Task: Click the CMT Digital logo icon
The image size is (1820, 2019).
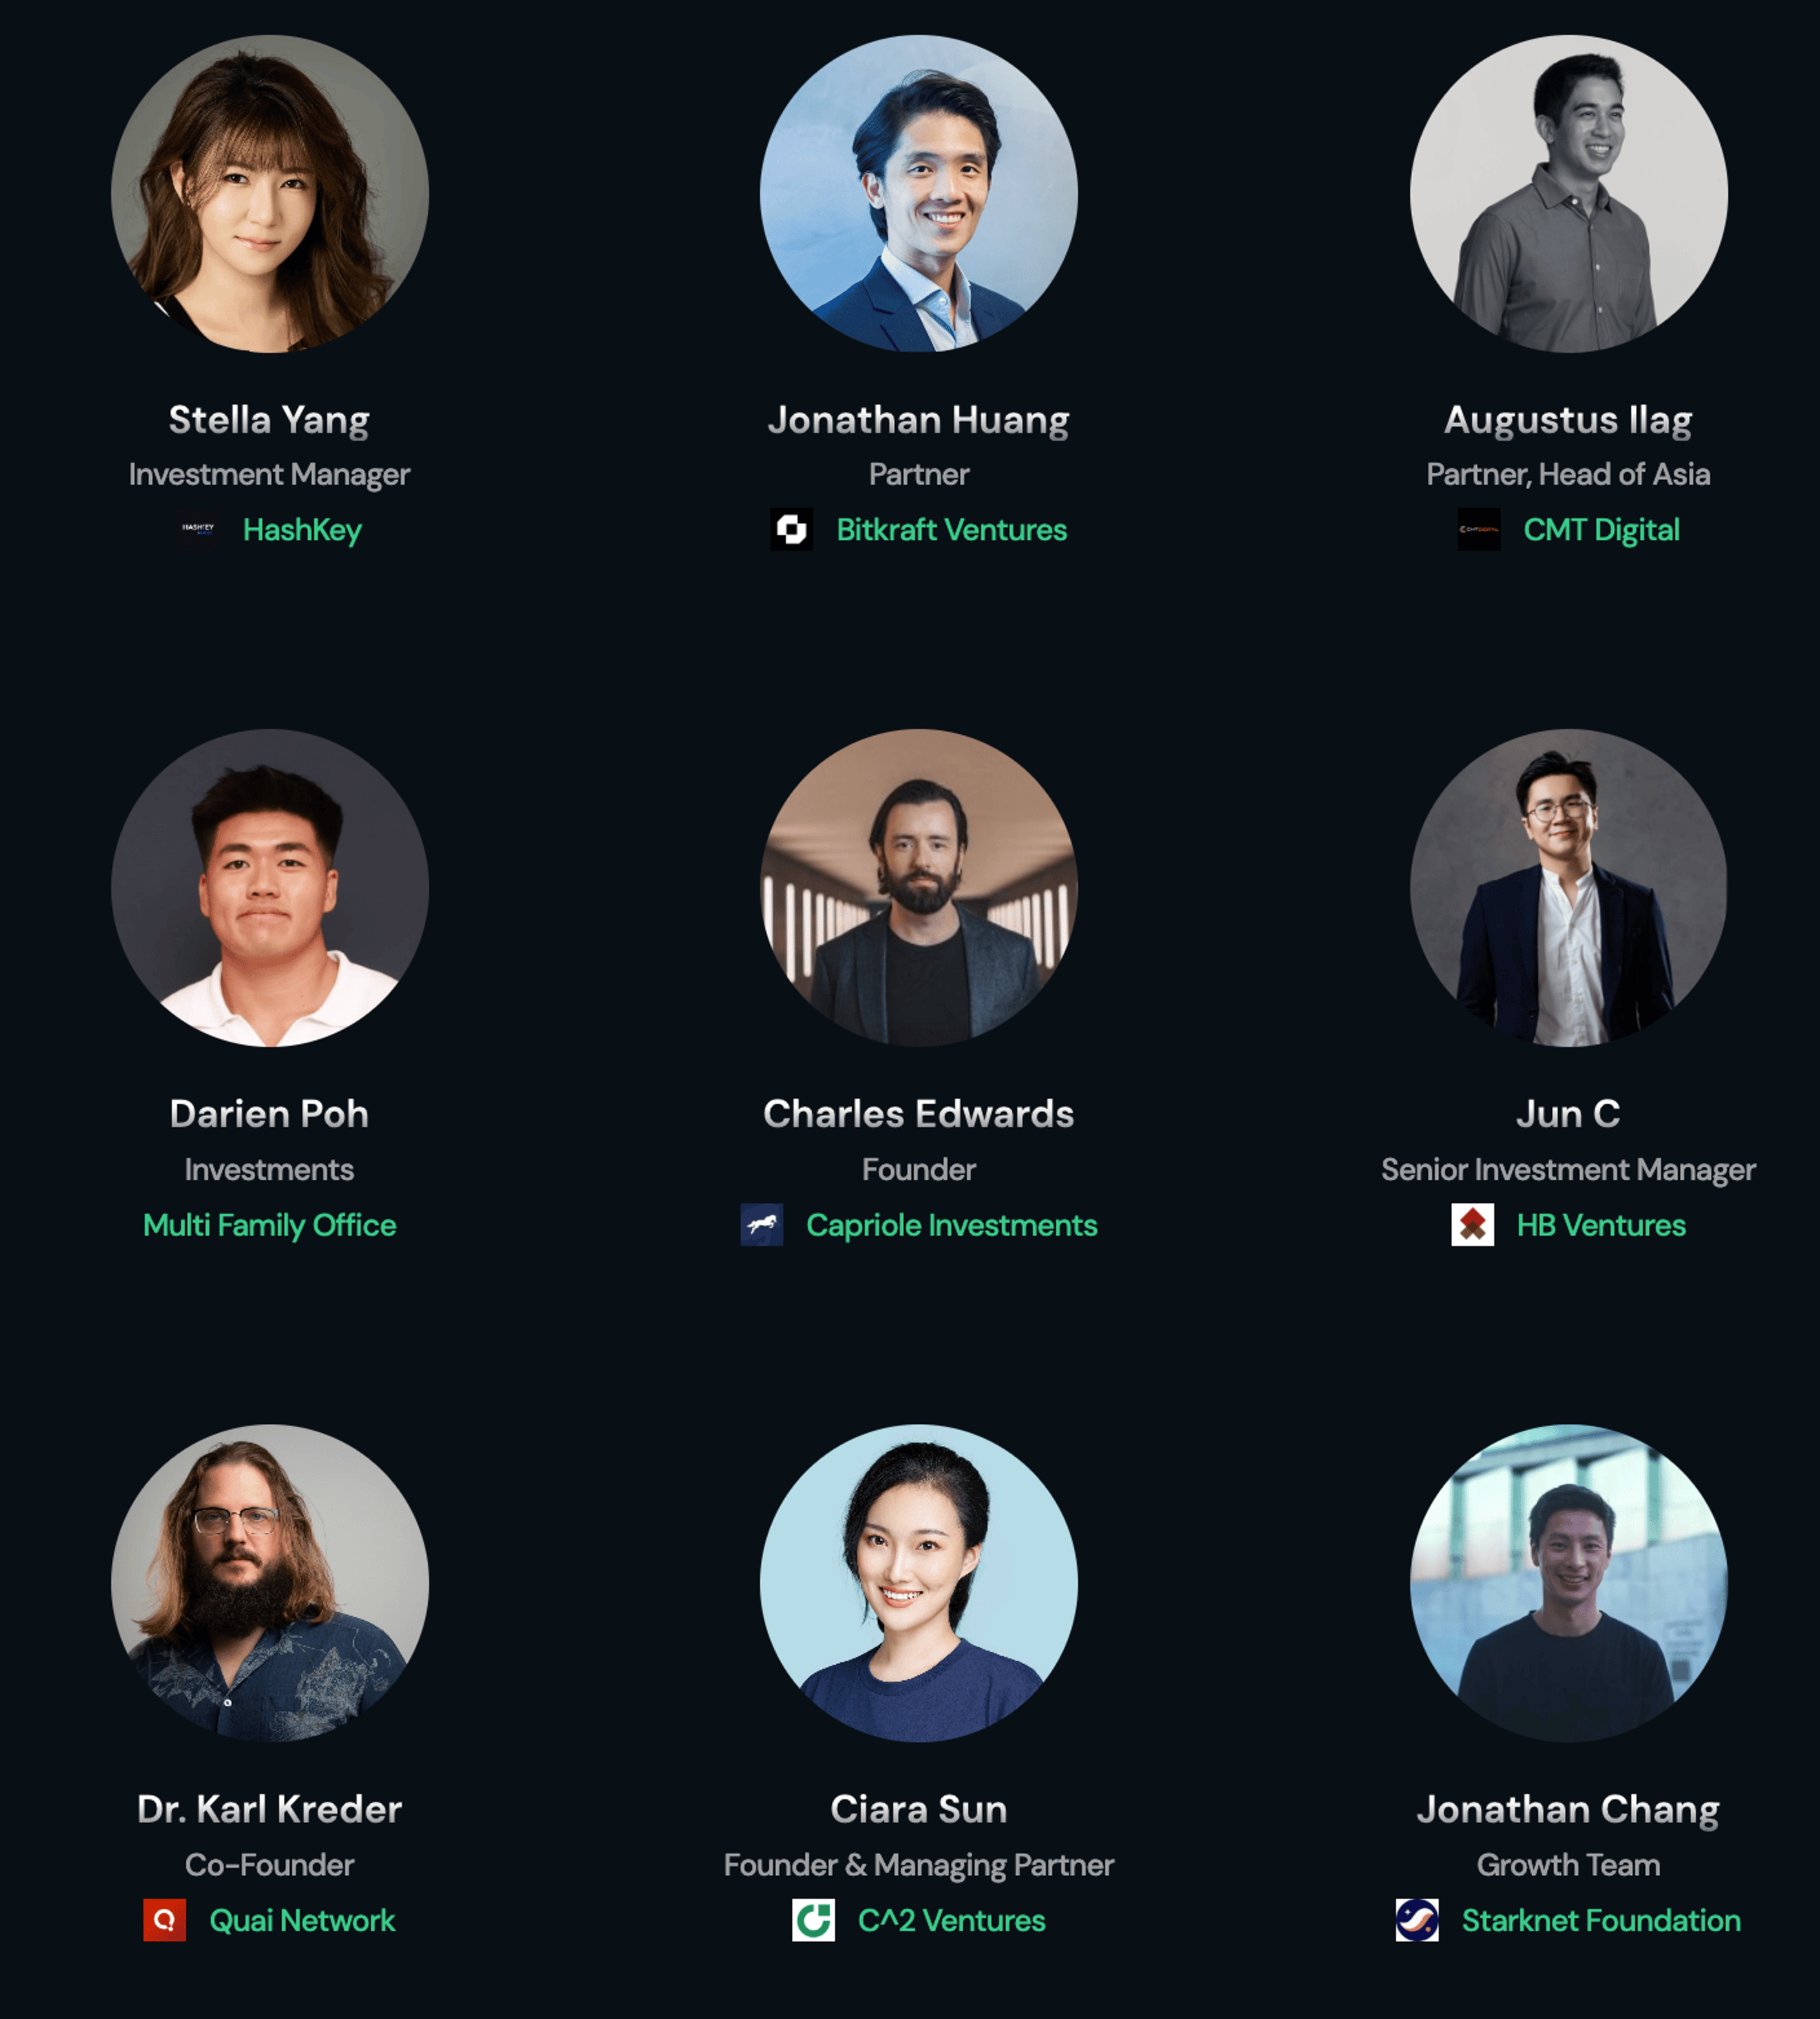Action: coord(1478,529)
